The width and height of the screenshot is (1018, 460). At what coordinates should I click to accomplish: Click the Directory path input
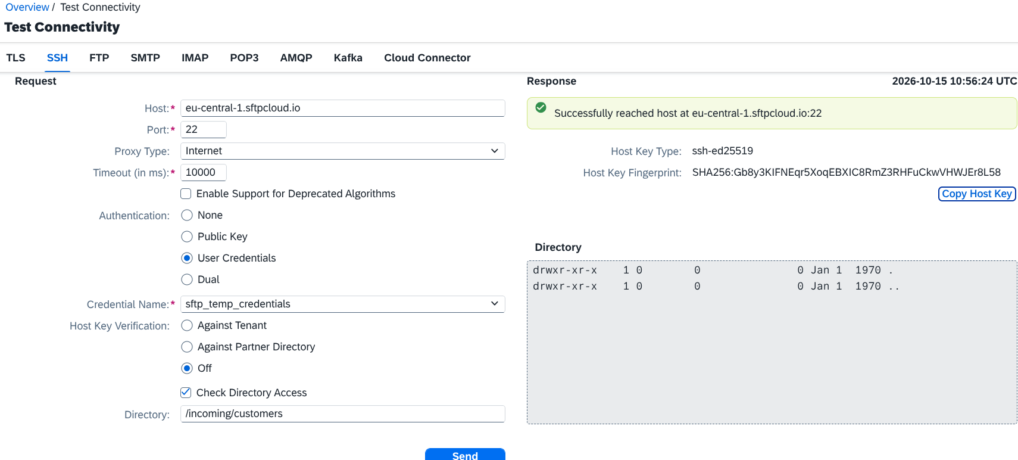pyautogui.click(x=342, y=414)
